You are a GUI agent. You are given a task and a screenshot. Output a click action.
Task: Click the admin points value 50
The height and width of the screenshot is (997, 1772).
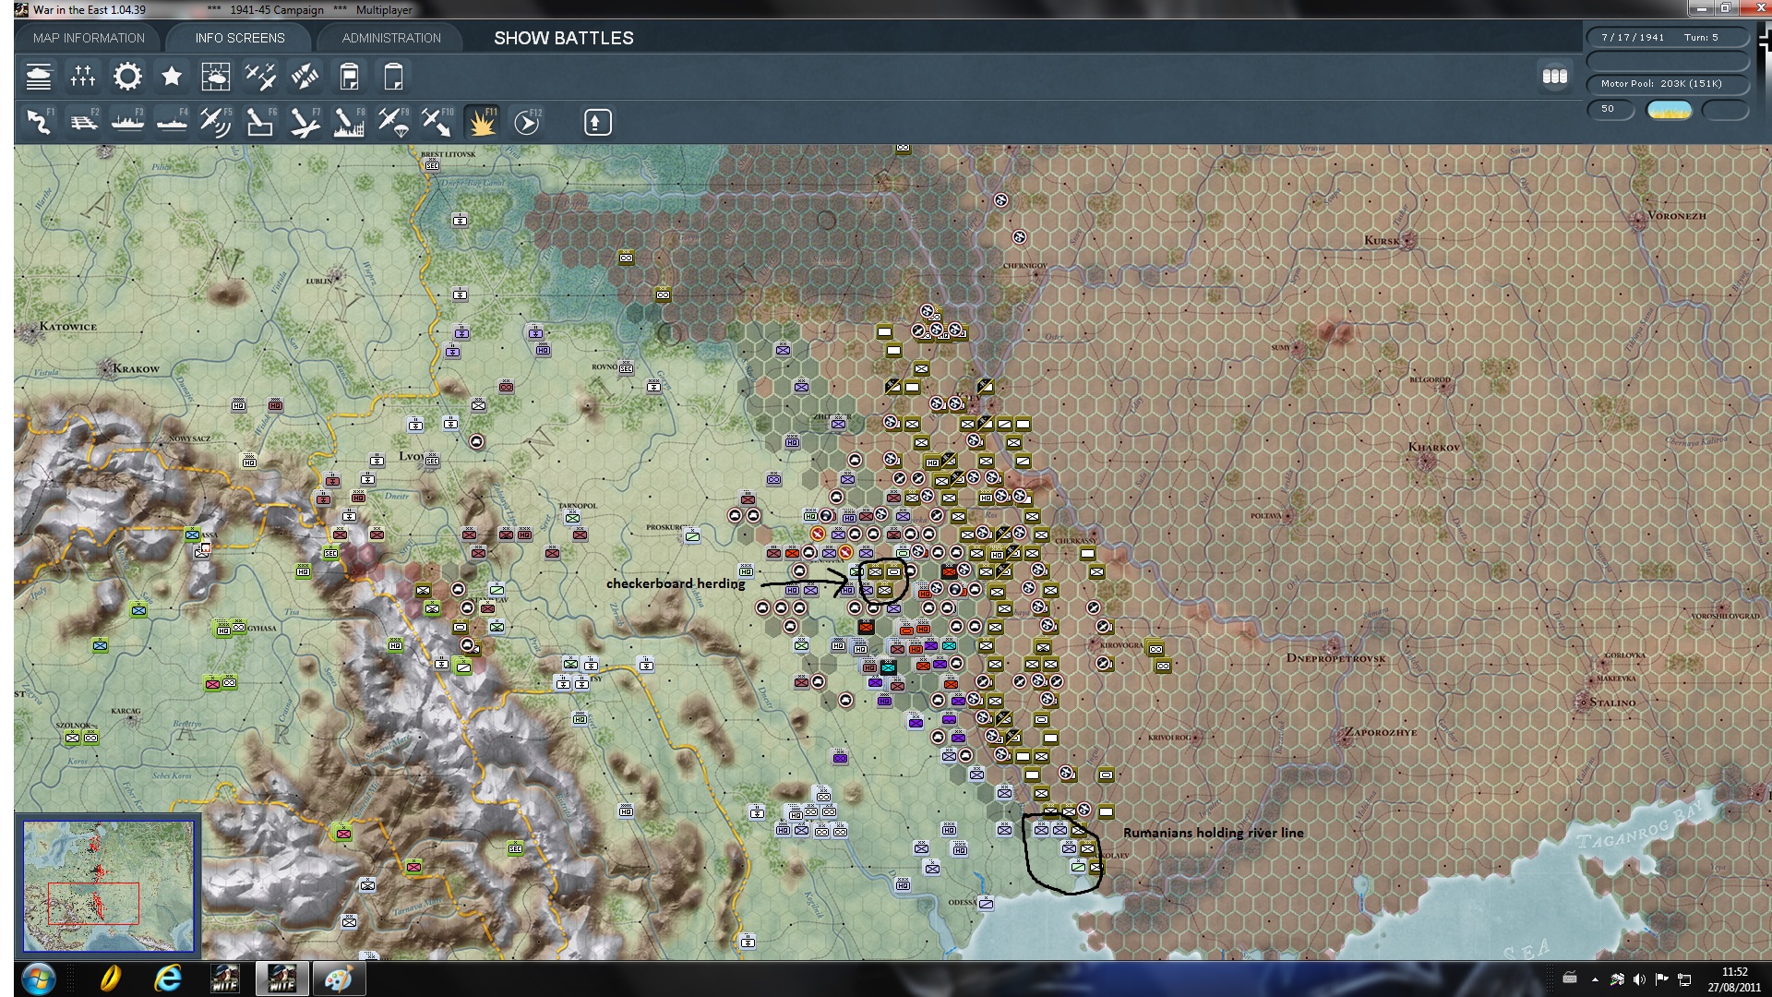coord(1610,109)
